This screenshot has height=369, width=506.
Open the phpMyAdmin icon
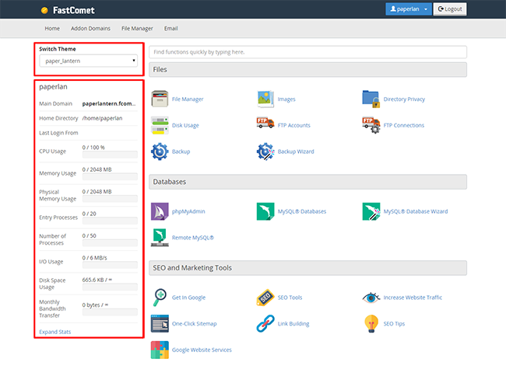tap(160, 211)
